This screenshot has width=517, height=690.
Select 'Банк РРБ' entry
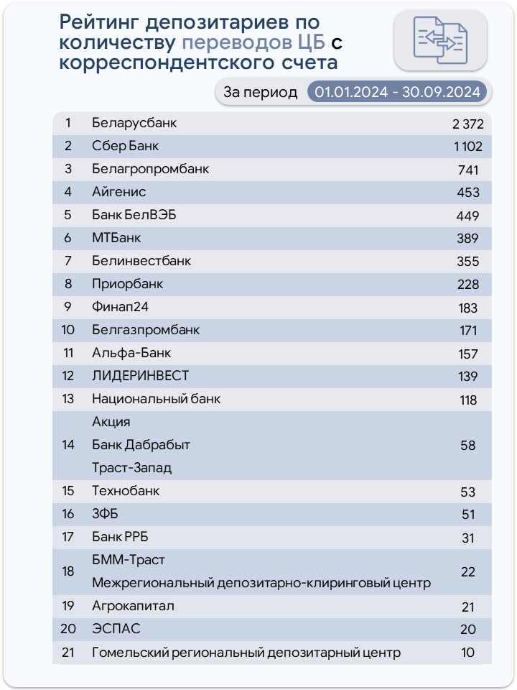pos(120,537)
